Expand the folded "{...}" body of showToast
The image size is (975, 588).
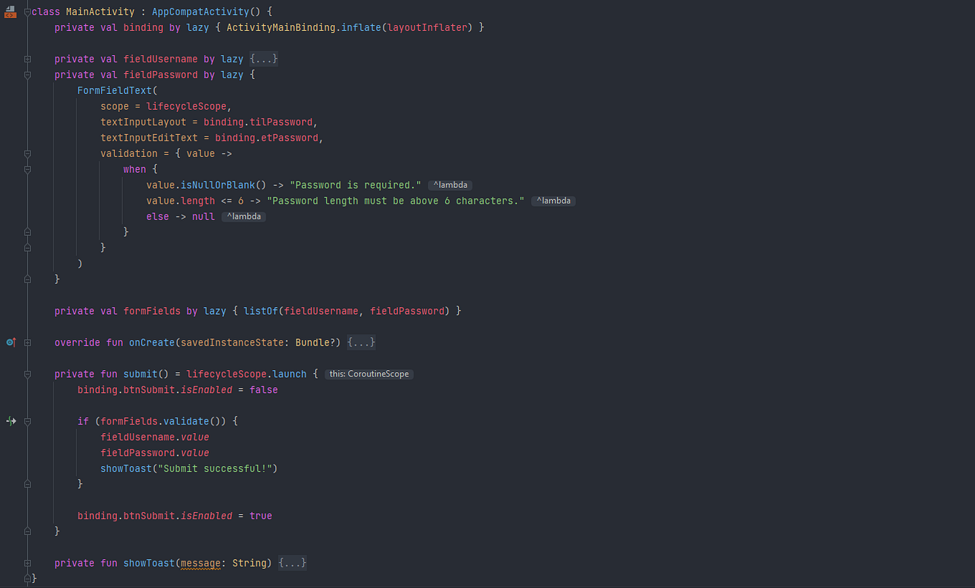[x=292, y=563]
